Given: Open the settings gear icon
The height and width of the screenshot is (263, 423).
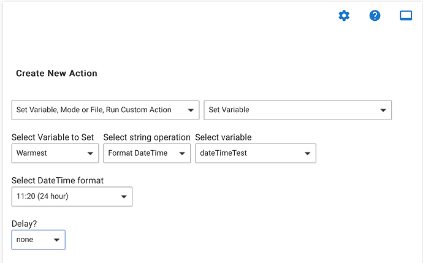Looking at the screenshot, I should (344, 16).
